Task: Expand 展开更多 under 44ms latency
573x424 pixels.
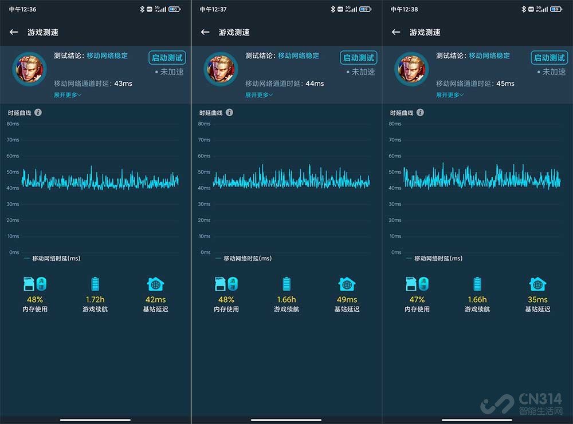Action: click(x=259, y=95)
